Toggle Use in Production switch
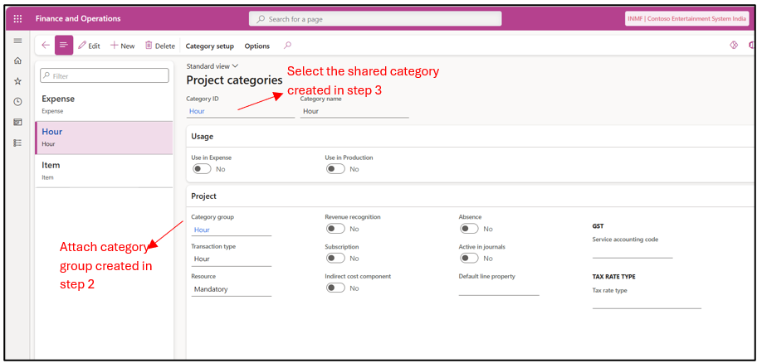 click(x=335, y=169)
